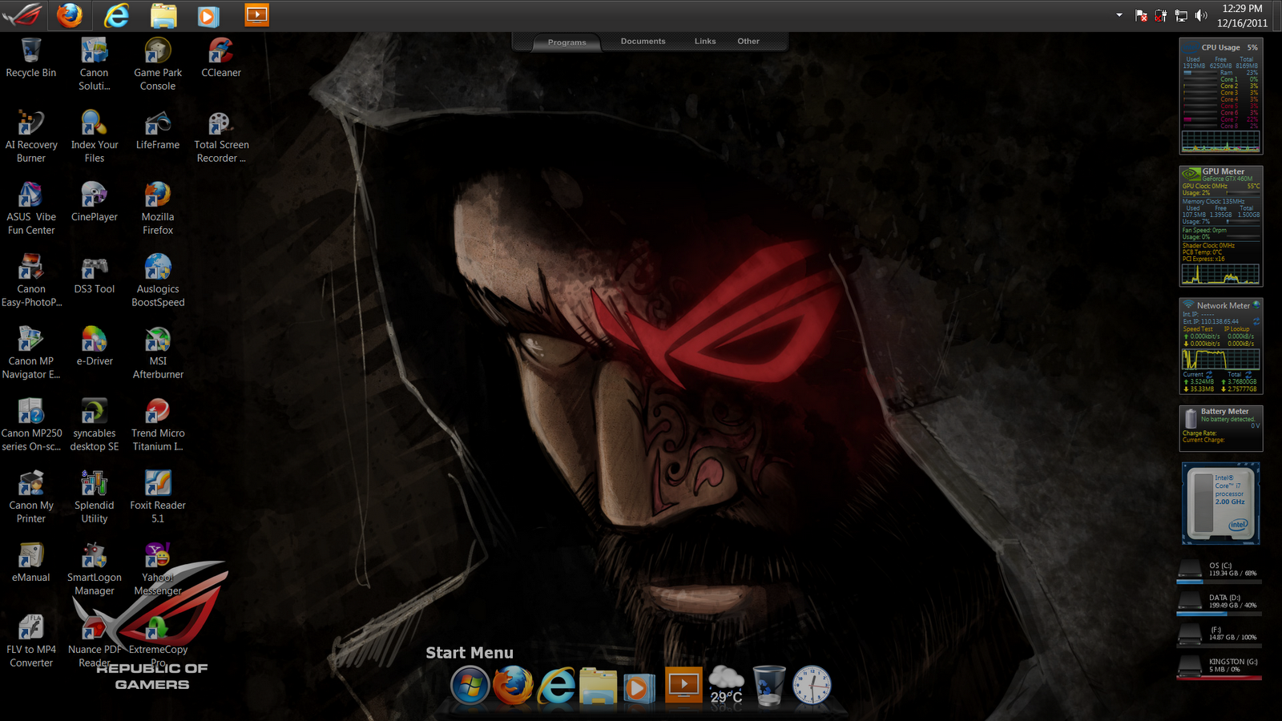Launch CinePlayer from the desktop
Screen dimensions: 1282x721
(x=95, y=202)
